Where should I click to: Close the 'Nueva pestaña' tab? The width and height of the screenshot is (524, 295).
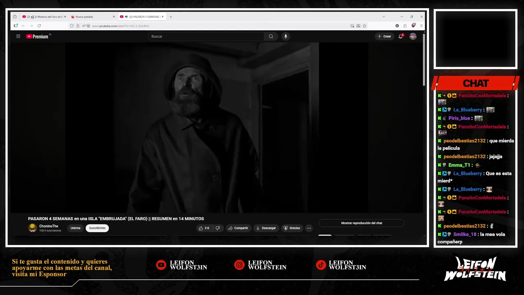click(114, 17)
